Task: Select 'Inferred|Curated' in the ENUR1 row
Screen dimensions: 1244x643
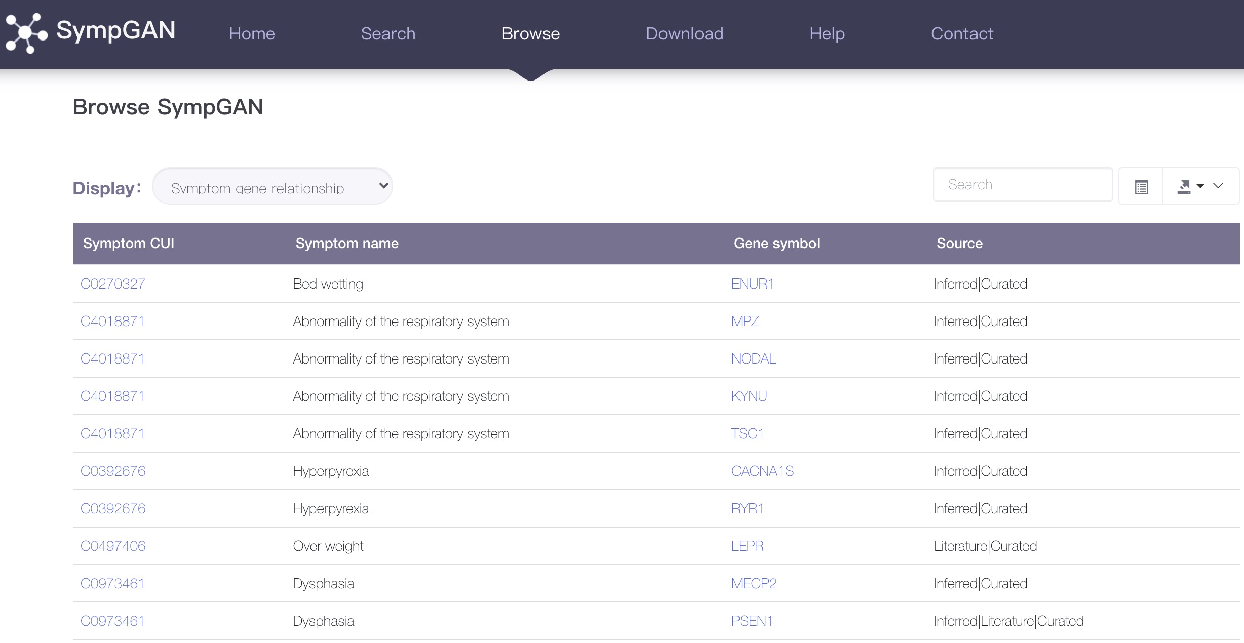Action: click(980, 284)
